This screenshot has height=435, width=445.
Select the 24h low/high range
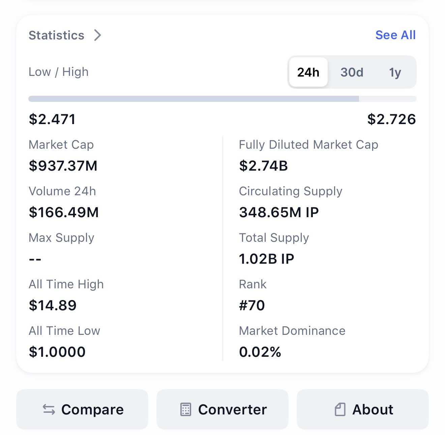pos(308,72)
